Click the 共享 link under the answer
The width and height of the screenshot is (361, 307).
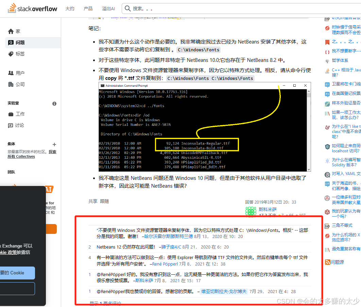93,201
